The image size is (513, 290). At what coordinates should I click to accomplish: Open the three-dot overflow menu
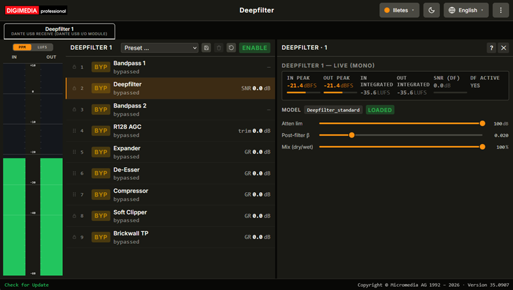[501, 10]
